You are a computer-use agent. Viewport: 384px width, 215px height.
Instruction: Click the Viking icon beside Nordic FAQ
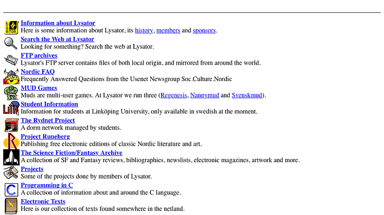pos(11,76)
